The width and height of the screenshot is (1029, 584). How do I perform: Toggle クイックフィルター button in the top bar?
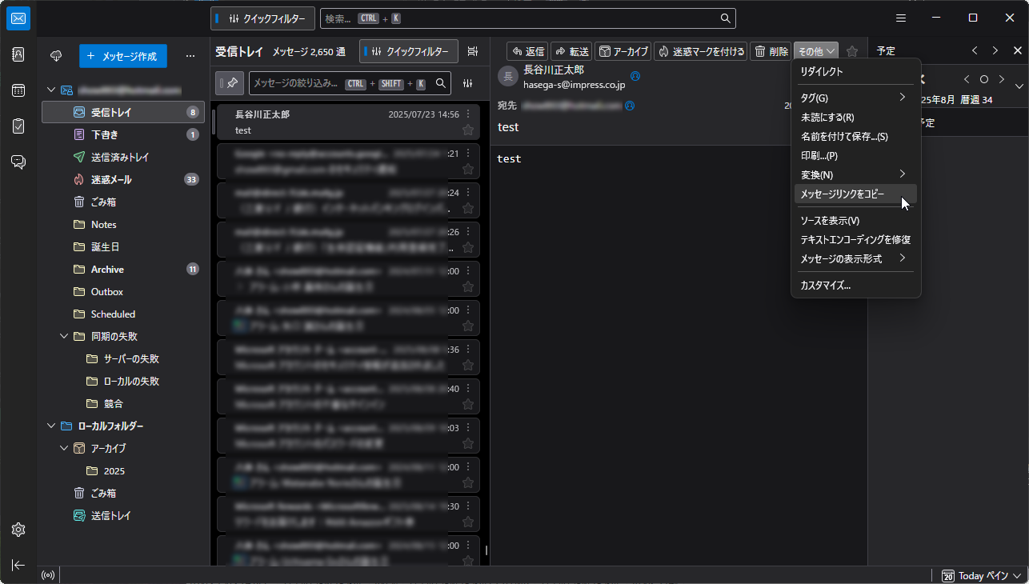click(263, 18)
